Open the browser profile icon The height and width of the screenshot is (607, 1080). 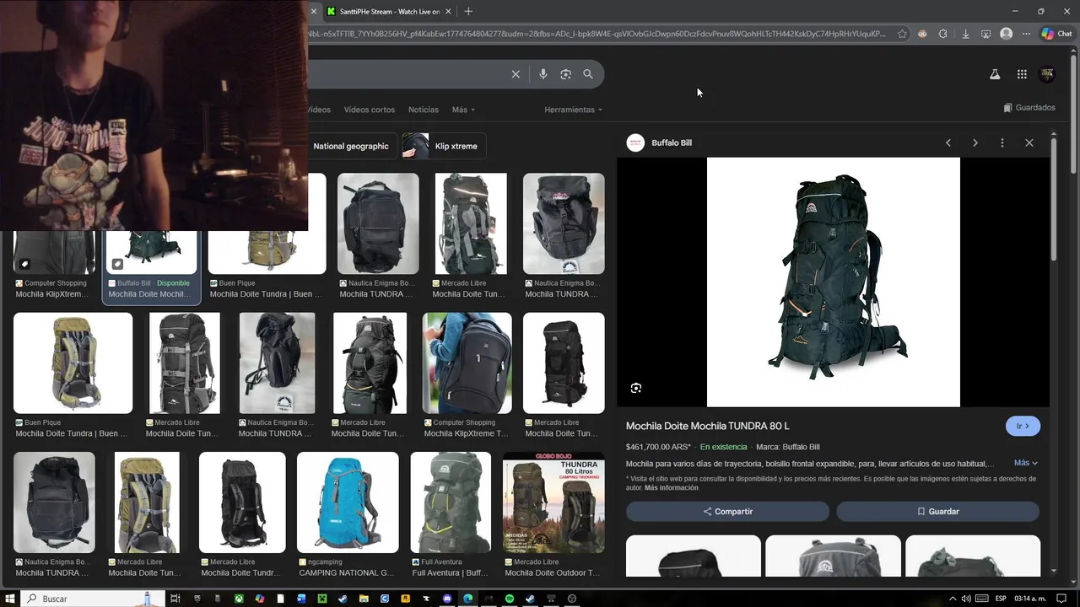[x=1006, y=34]
